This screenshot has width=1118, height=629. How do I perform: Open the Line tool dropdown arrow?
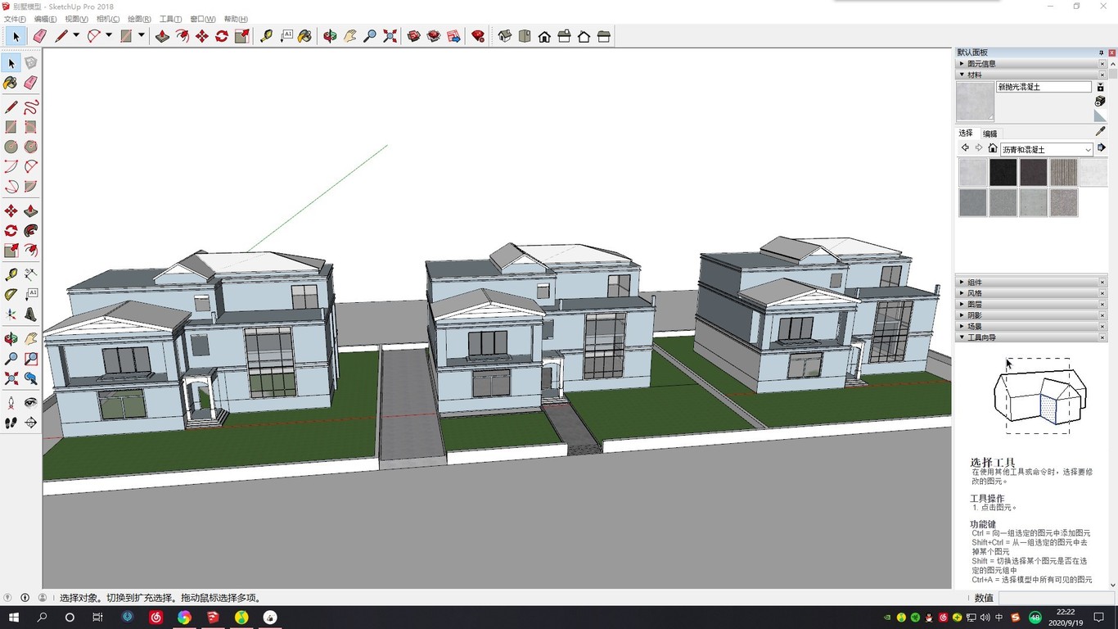pyautogui.click(x=76, y=35)
